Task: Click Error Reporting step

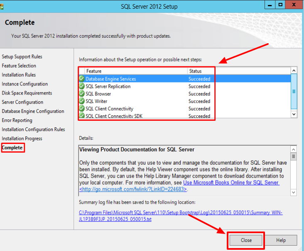Action: pos(17,120)
